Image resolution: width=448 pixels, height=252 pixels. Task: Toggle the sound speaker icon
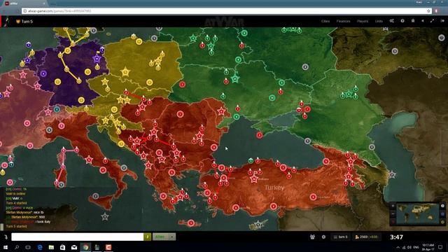pyautogui.click(x=423, y=21)
